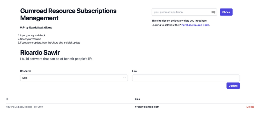
Task: Expand the Resource dropdown showing Sale
Action: pos(74,78)
